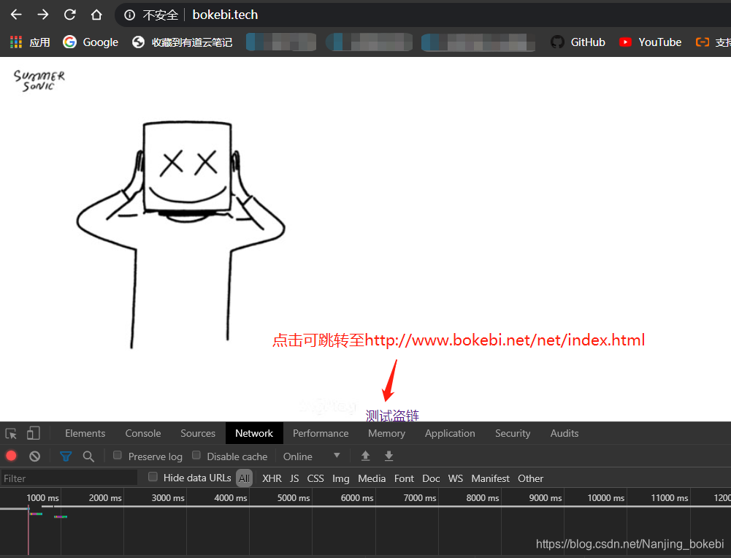Filter network requests by Font
The height and width of the screenshot is (558, 731).
(404, 478)
